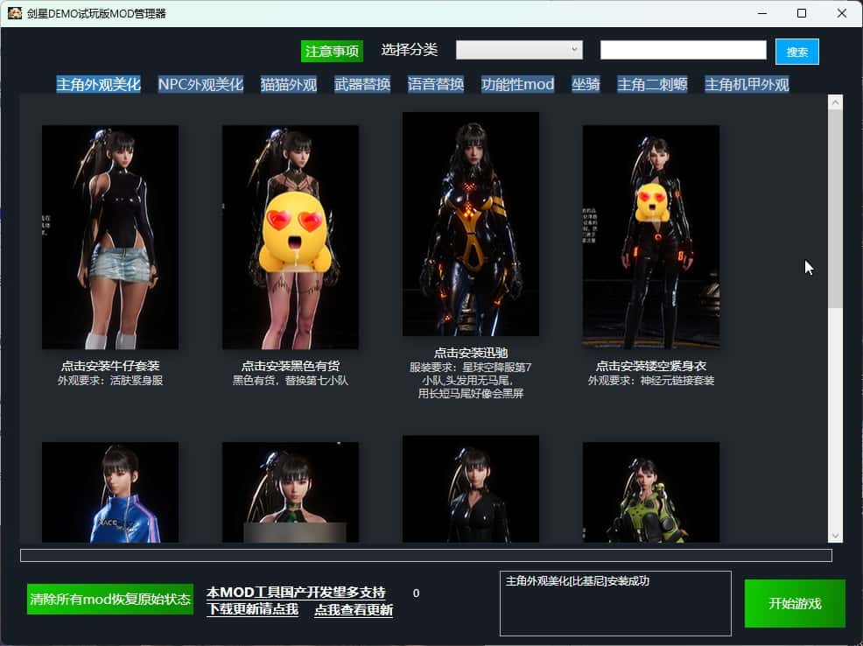Open the 本MOD工具国产开发望多支持 link
Screen dimensions: 863x646
pyautogui.click(x=296, y=593)
